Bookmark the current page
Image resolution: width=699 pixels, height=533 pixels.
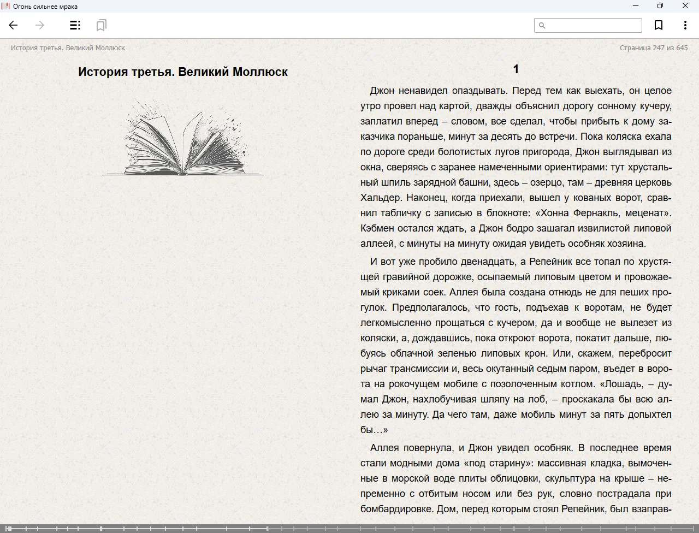click(x=659, y=25)
